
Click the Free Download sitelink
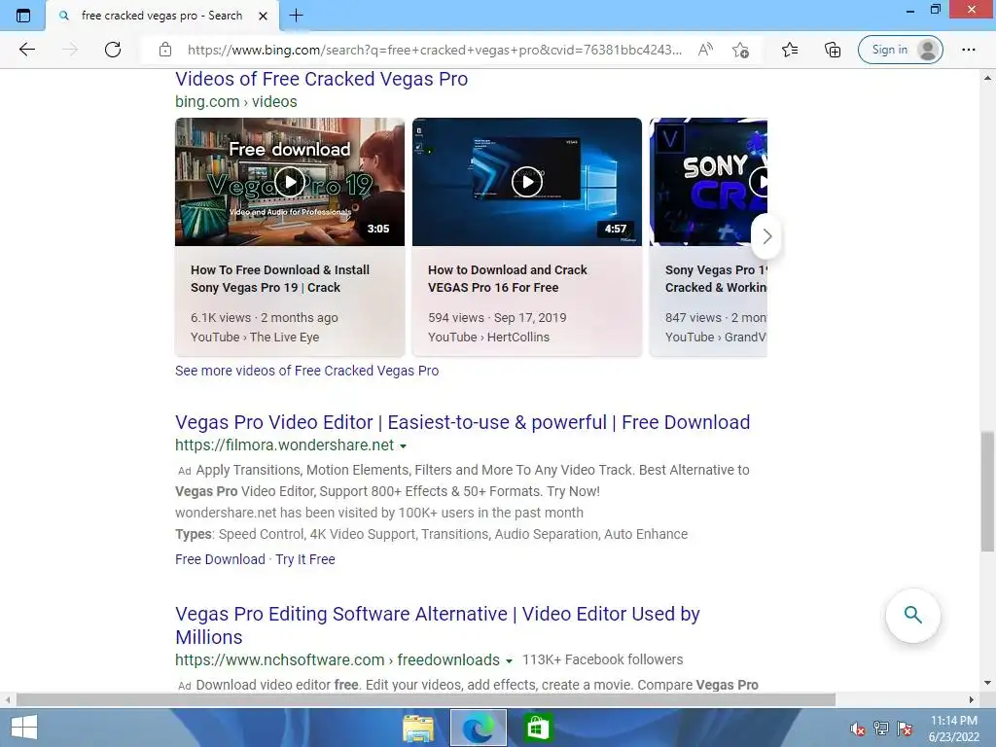click(220, 559)
